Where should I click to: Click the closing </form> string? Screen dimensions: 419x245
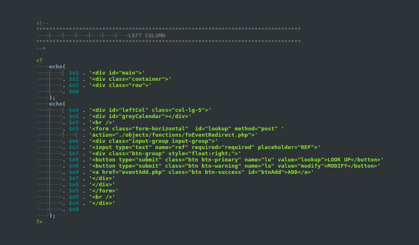tap(104, 191)
